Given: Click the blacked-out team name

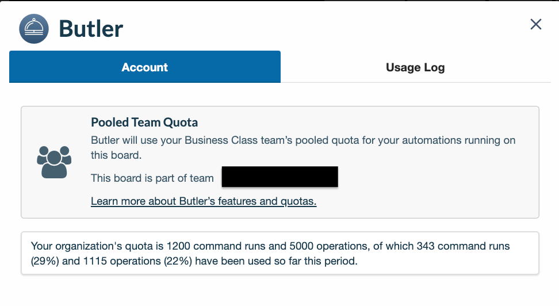Looking at the screenshot, I should pyautogui.click(x=280, y=177).
